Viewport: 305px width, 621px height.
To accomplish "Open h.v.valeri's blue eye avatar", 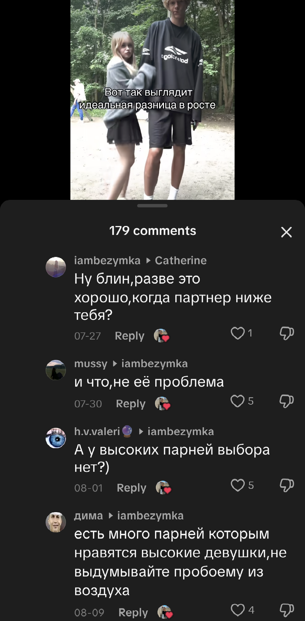I will pyautogui.click(x=56, y=438).
